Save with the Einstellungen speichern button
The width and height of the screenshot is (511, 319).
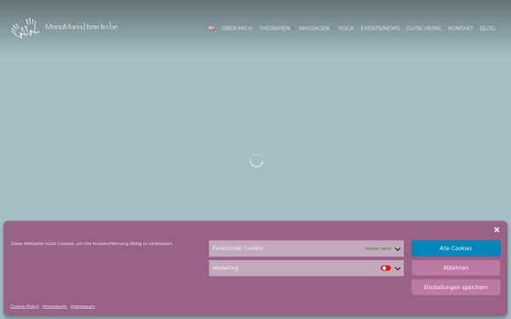coord(456,288)
